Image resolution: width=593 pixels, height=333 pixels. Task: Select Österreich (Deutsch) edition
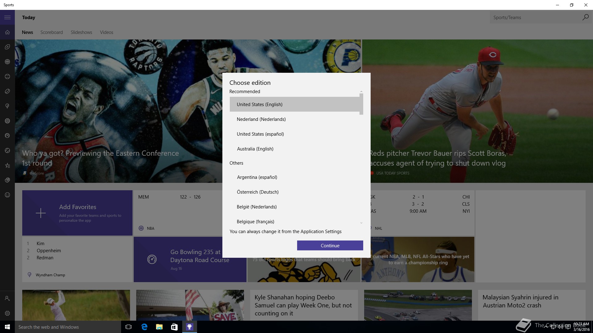point(295,192)
